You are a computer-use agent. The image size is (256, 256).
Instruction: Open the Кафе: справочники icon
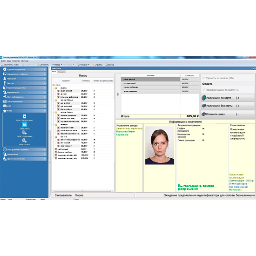pyautogui.click(x=25, y=132)
